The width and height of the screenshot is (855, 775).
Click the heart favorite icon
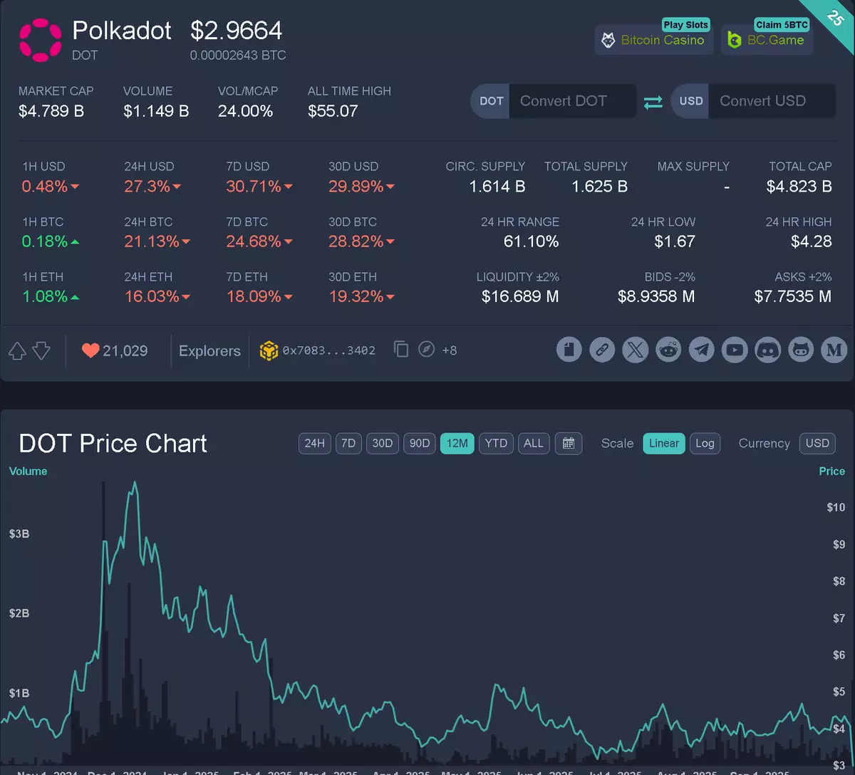point(90,350)
